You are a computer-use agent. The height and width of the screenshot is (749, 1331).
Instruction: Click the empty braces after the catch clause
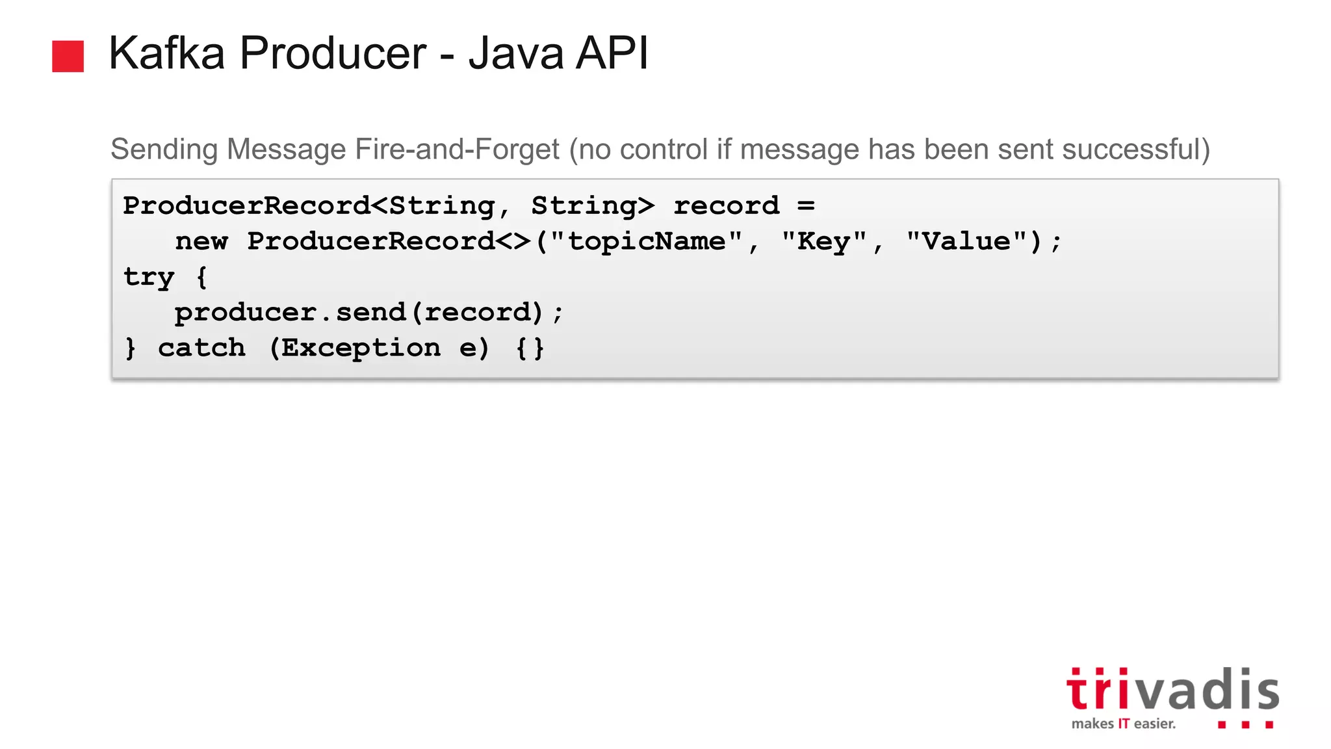(x=530, y=348)
